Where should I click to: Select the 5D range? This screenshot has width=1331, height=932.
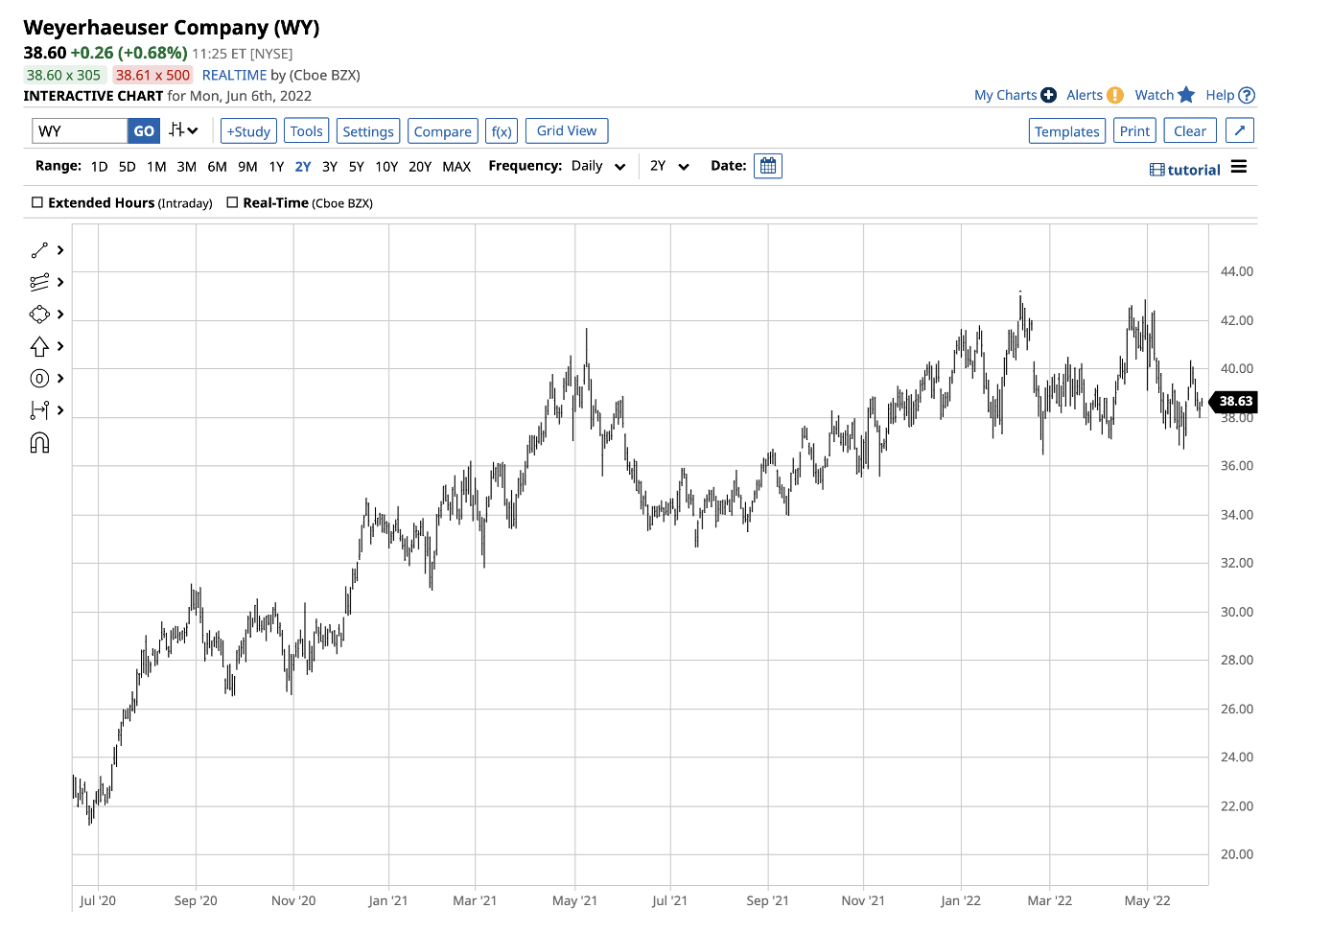(x=128, y=167)
